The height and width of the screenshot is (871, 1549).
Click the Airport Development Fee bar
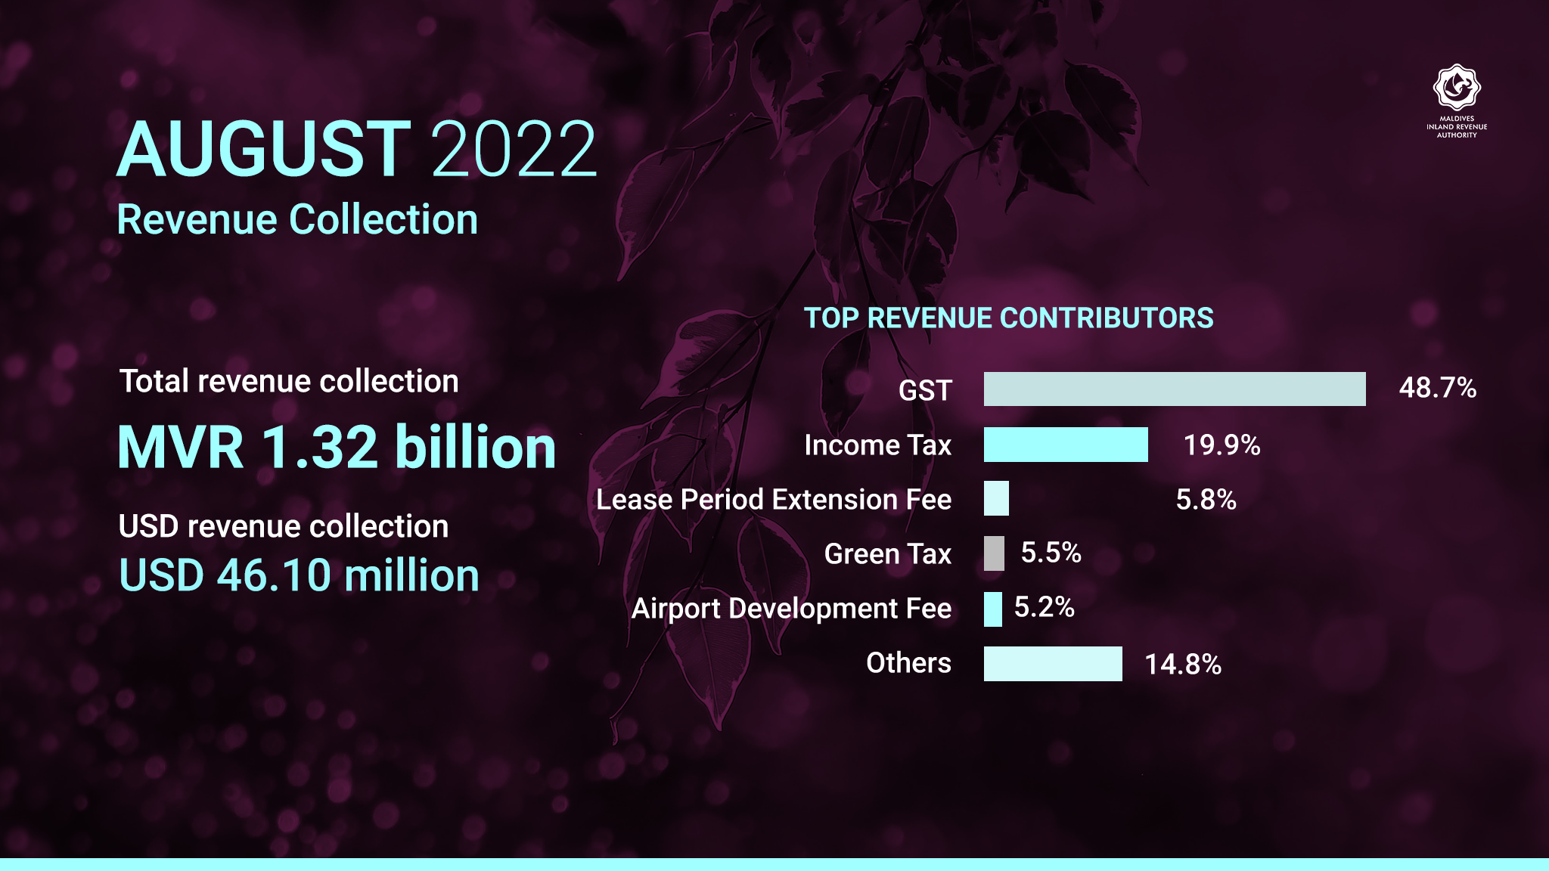click(993, 609)
